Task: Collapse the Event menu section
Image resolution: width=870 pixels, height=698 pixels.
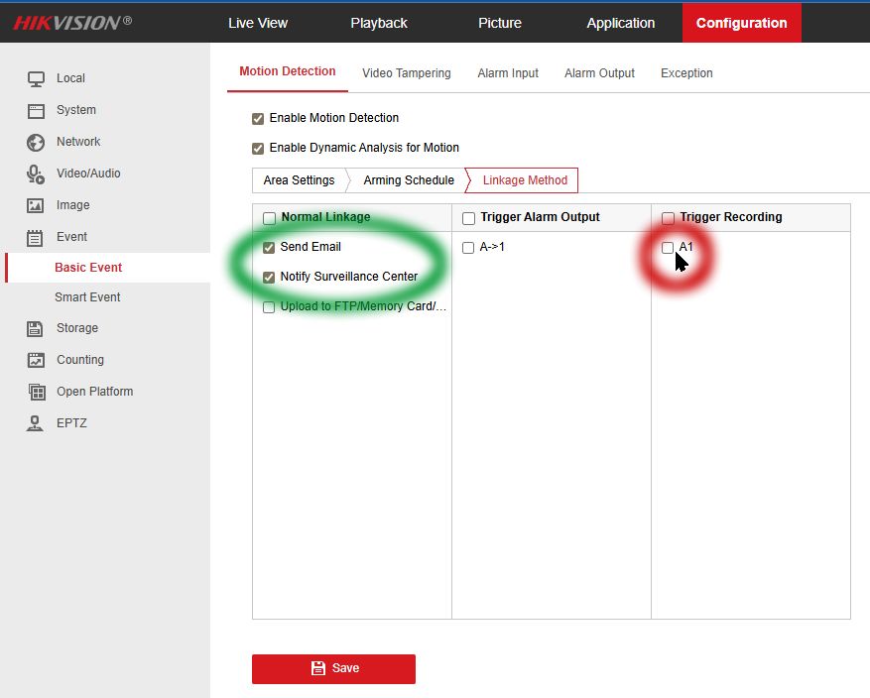Action: (71, 237)
